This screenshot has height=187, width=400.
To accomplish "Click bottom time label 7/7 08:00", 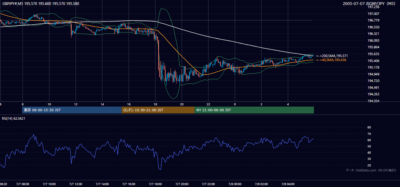I will [23, 184].
